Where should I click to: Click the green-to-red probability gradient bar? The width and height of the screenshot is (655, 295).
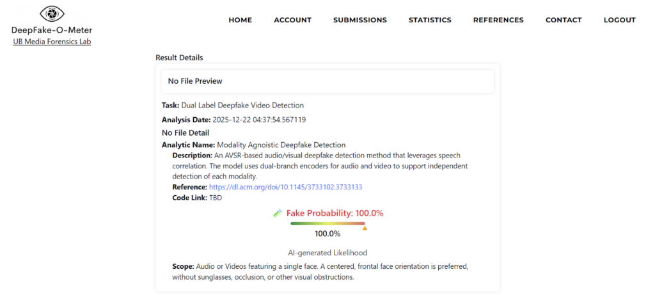click(327, 223)
